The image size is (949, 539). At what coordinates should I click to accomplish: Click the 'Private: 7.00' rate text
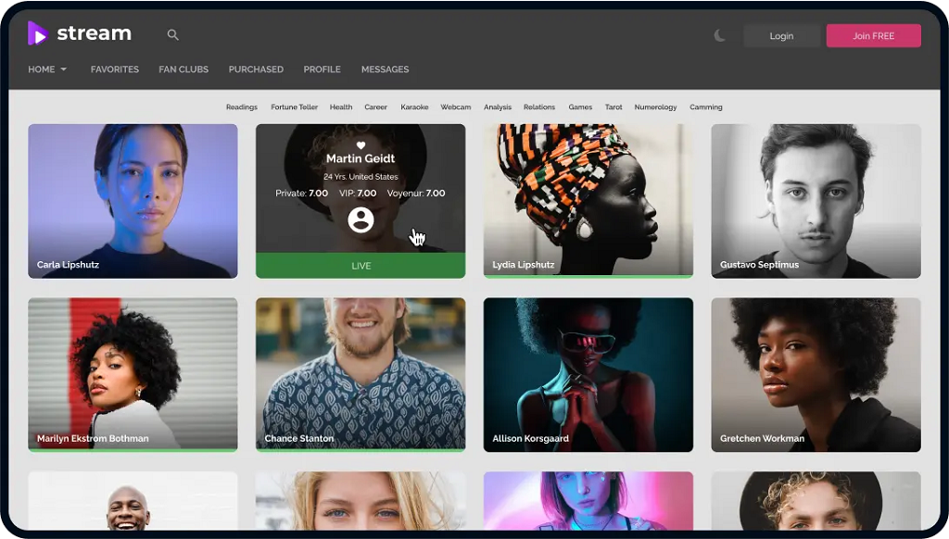coord(301,194)
